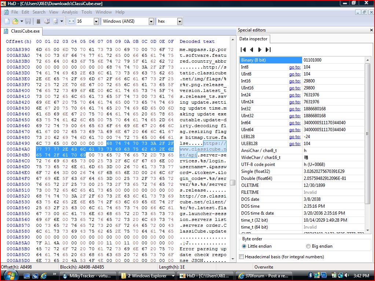
Task: Switch to 370forum Internet Explorer taskbar button
Action: click(264, 276)
